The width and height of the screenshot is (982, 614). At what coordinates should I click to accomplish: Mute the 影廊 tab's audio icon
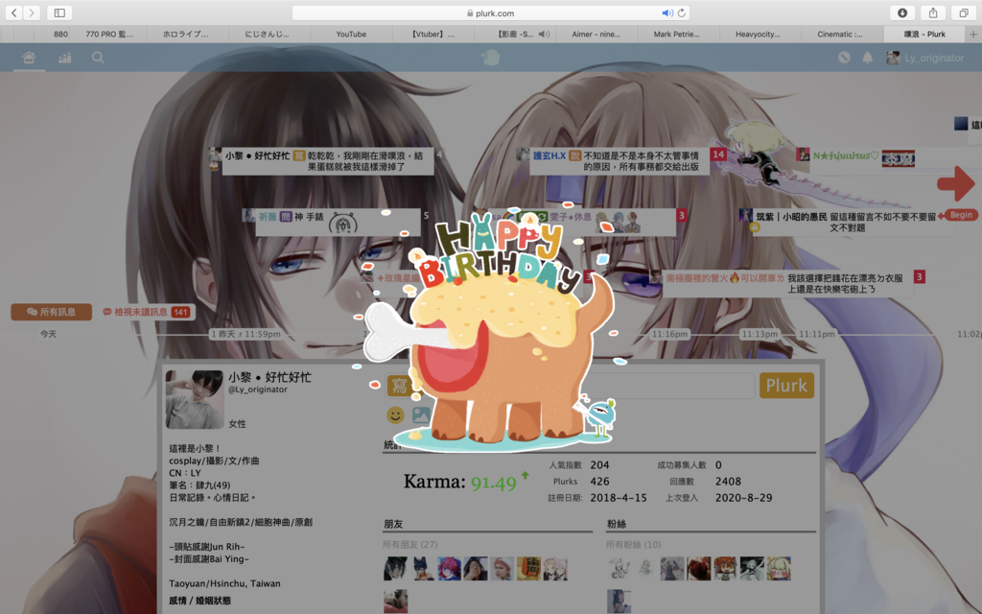click(x=544, y=35)
